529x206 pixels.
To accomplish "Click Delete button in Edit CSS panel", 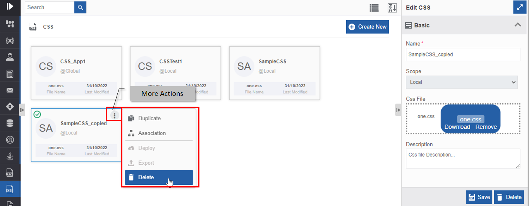I will pyautogui.click(x=509, y=197).
